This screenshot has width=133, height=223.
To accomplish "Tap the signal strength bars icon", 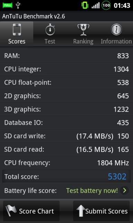I will click(x=96, y=6).
